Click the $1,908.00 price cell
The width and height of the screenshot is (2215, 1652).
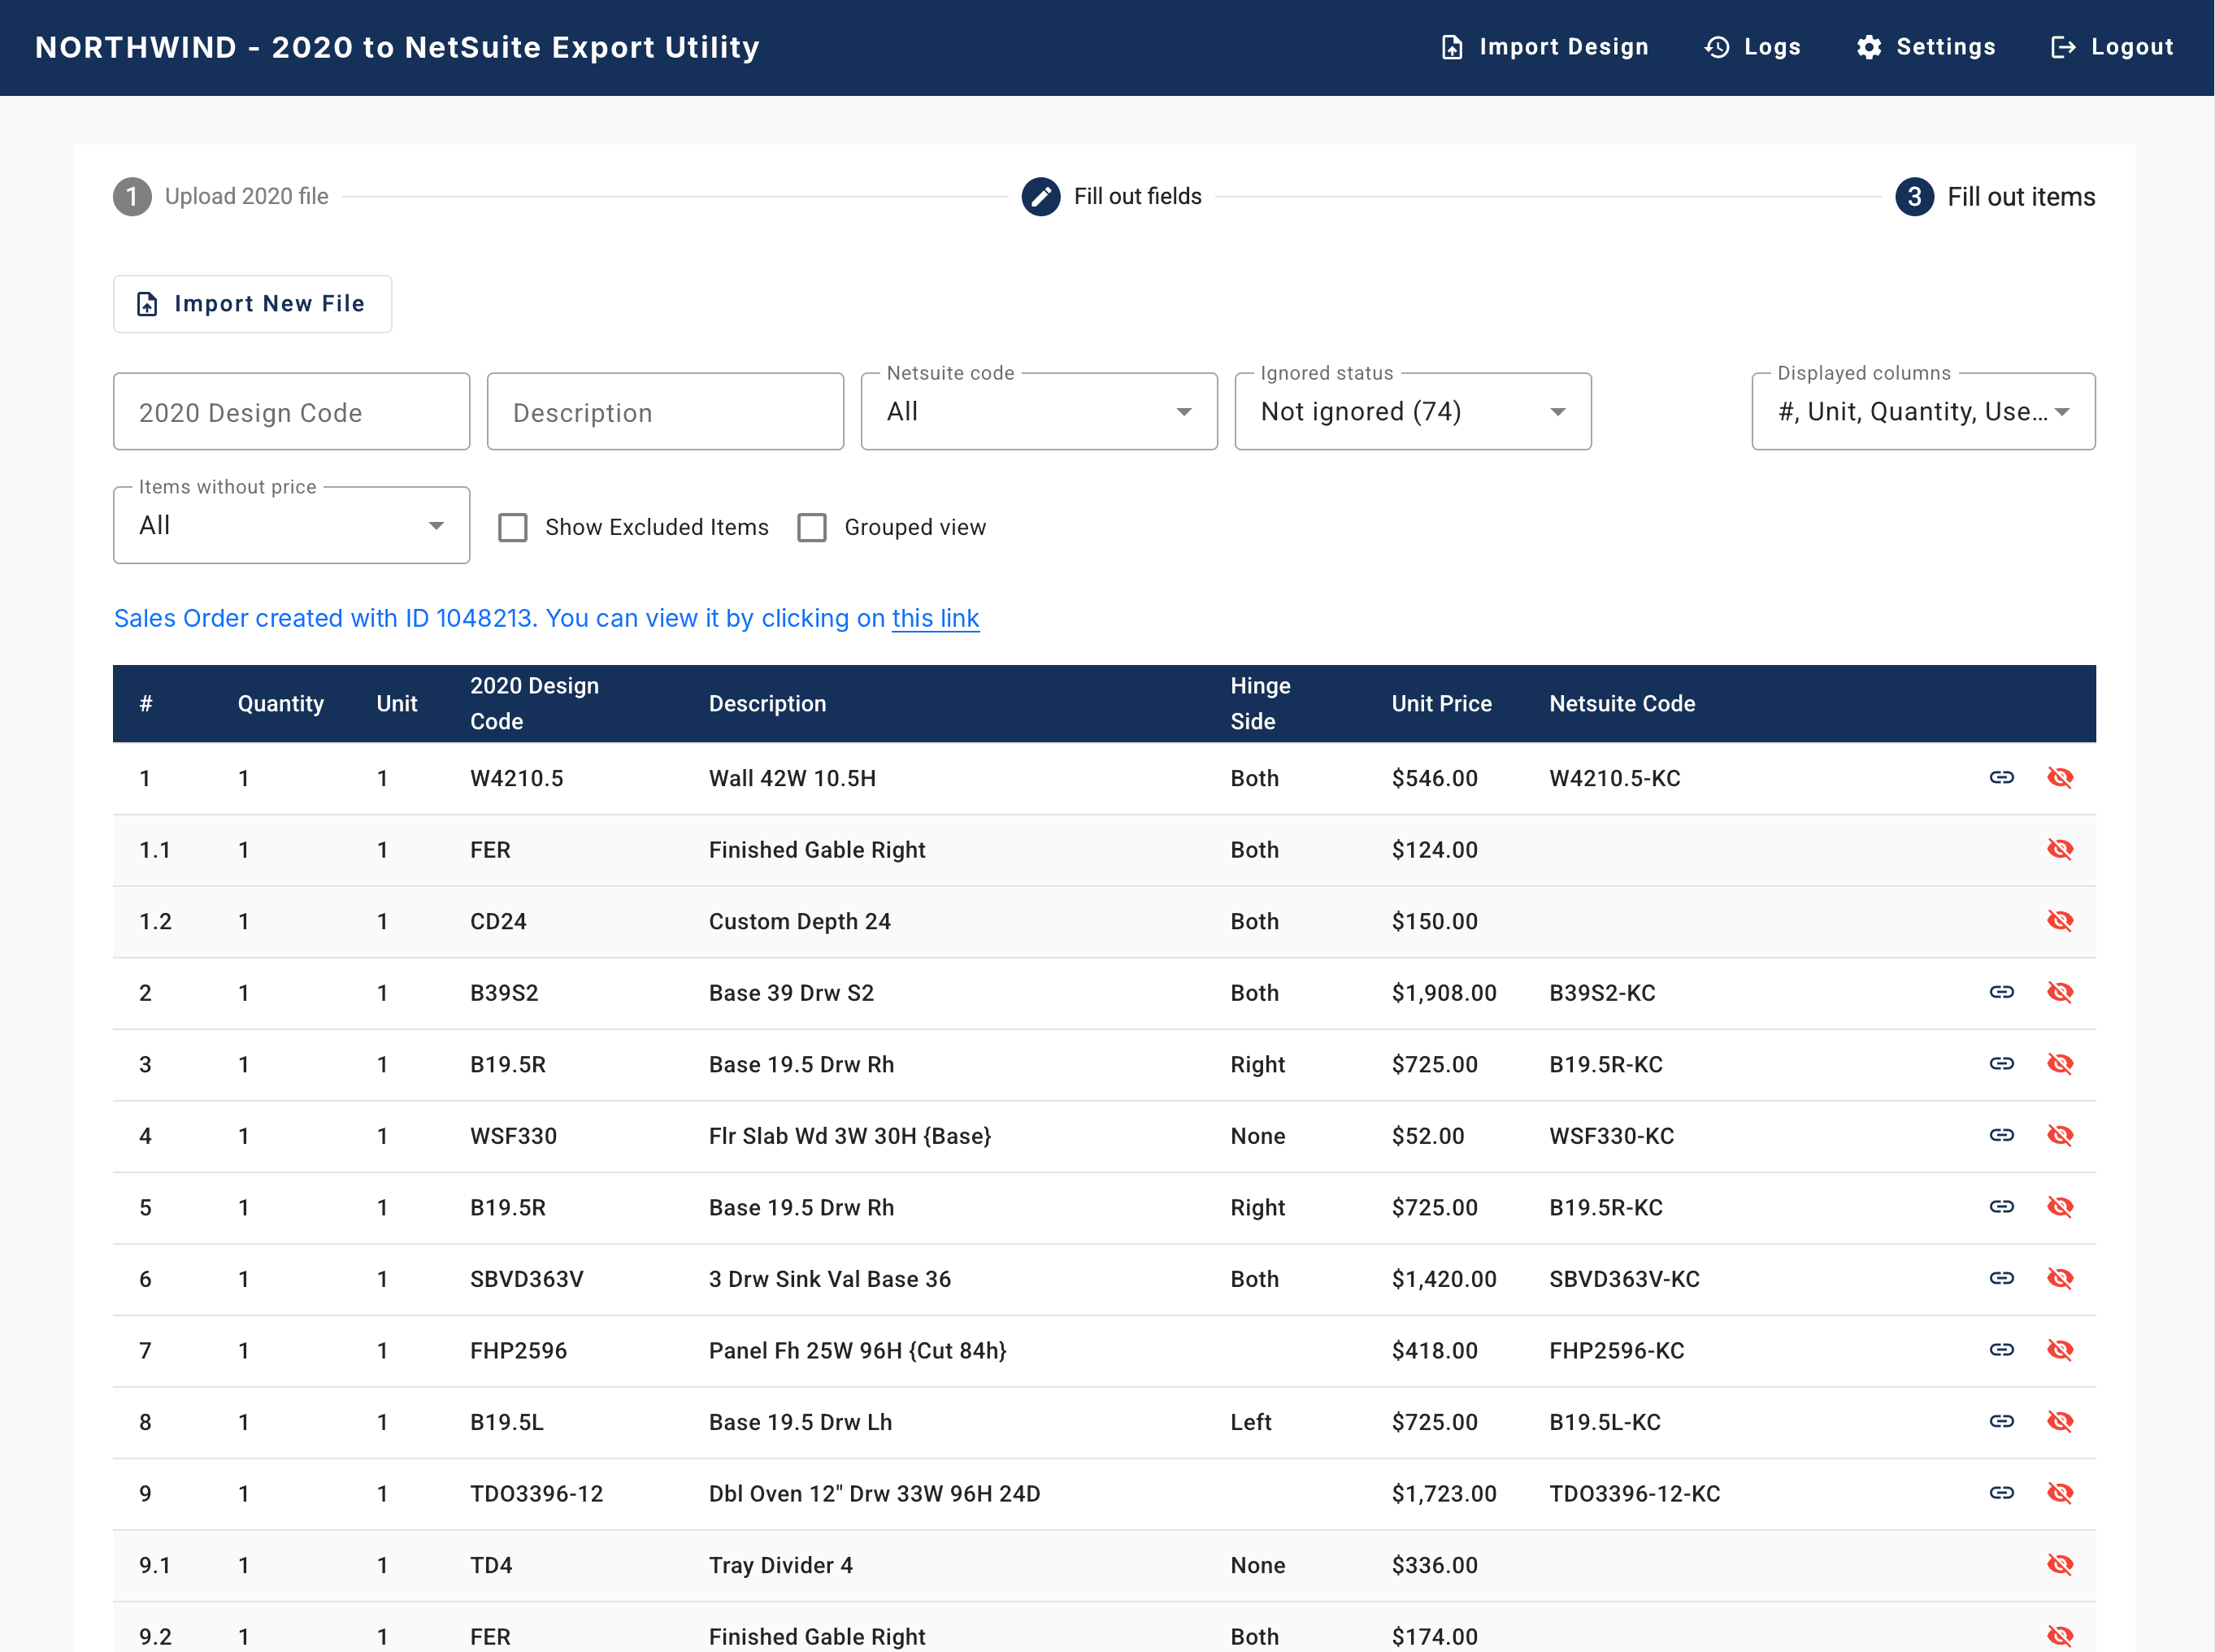pos(1444,993)
